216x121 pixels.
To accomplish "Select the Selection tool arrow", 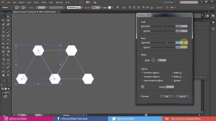I will point(3,16).
